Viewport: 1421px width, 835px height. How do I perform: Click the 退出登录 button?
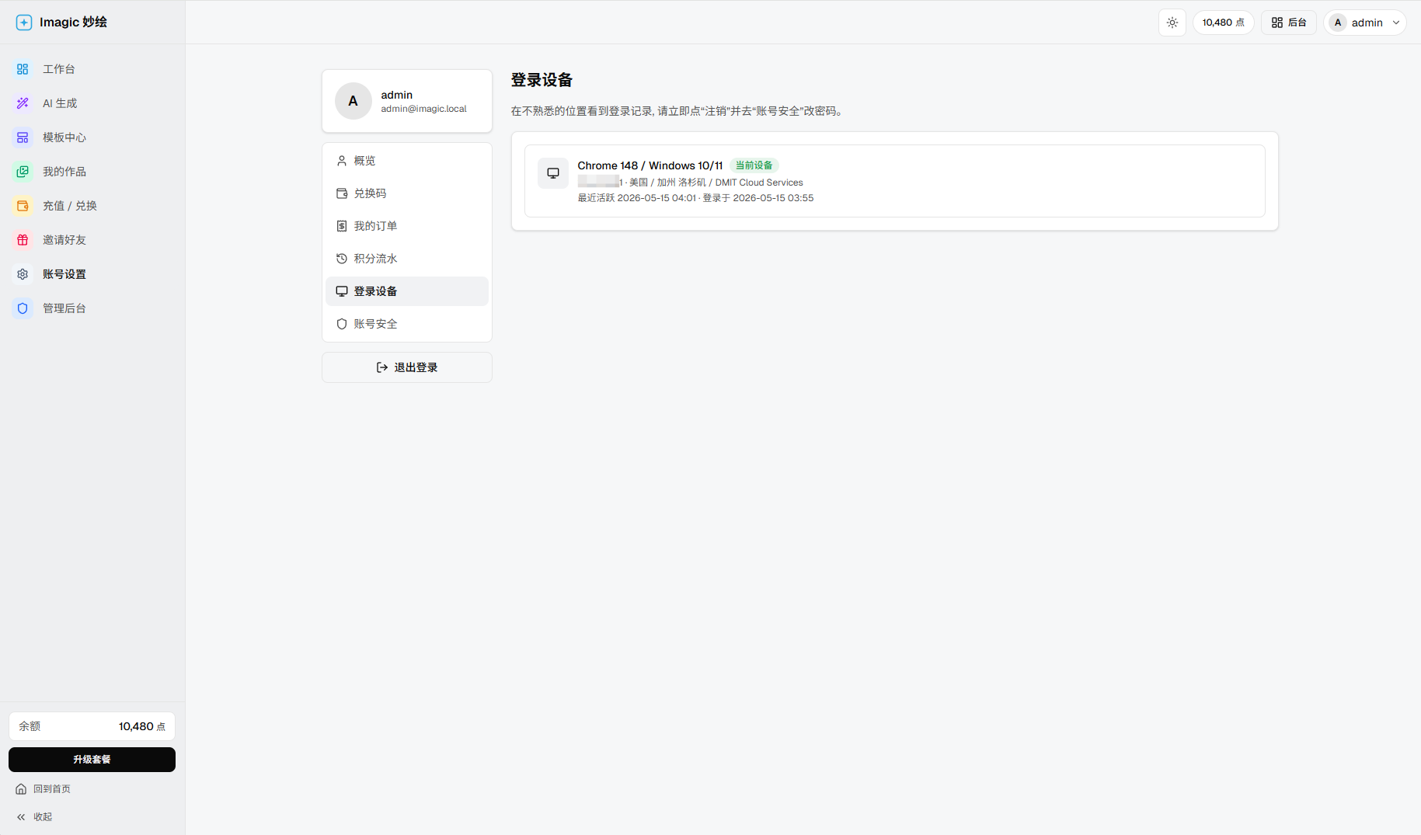point(407,367)
